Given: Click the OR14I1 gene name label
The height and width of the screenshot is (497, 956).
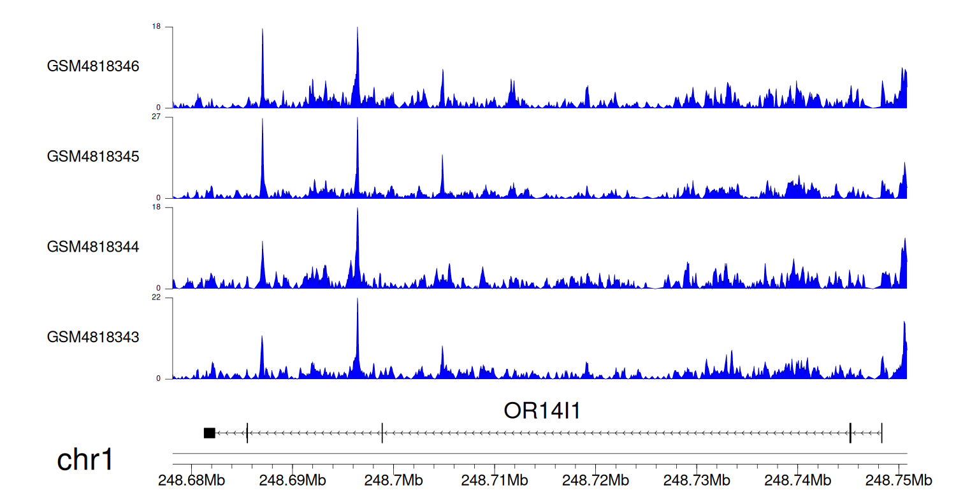Looking at the screenshot, I should pyautogui.click(x=542, y=411).
